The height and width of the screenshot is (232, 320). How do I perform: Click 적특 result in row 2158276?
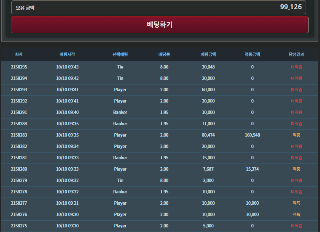296,214
